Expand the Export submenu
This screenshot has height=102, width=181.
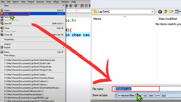(33, 47)
